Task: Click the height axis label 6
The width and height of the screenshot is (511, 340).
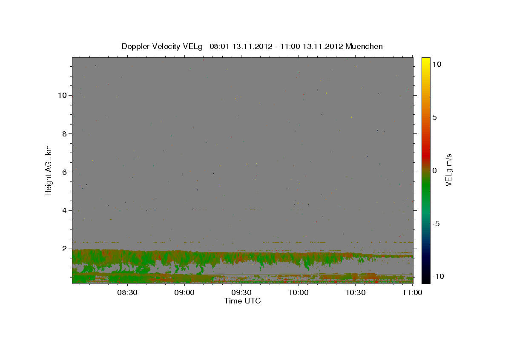Action: [x=65, y=172]
